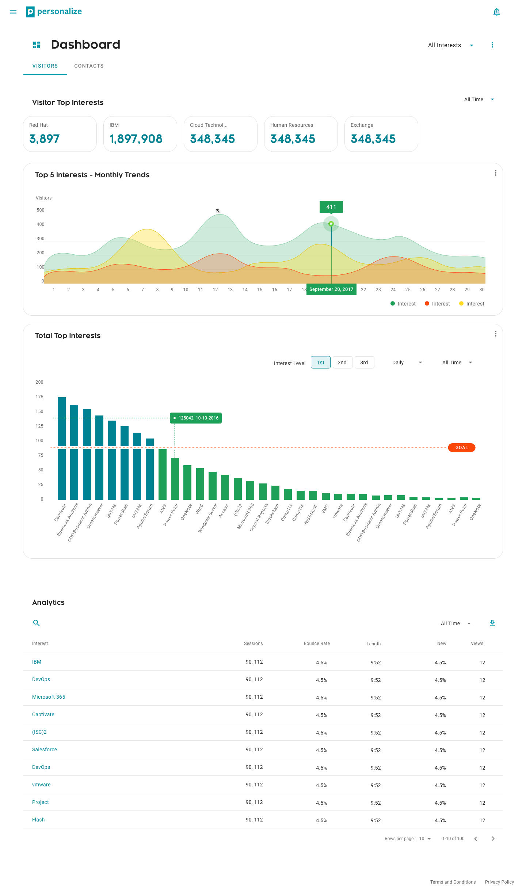Viewport: 526px width, 892px height.
Task: Toggle the green Interest legend series
Action: [403, 304]
